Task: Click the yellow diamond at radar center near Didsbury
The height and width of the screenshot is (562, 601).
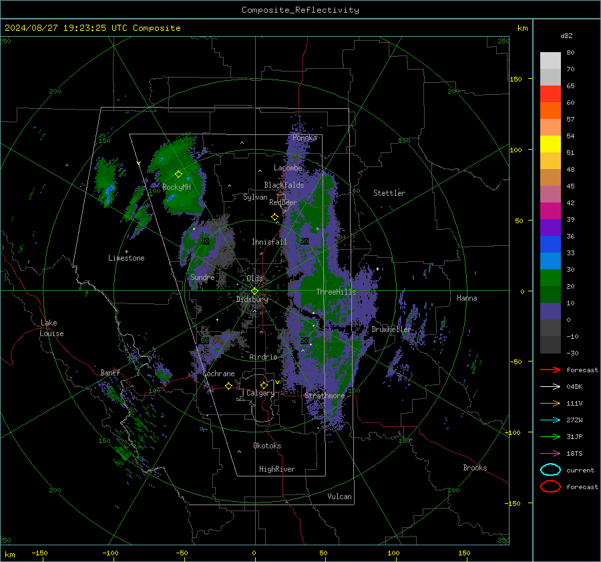Action: [x=254, y=291]
